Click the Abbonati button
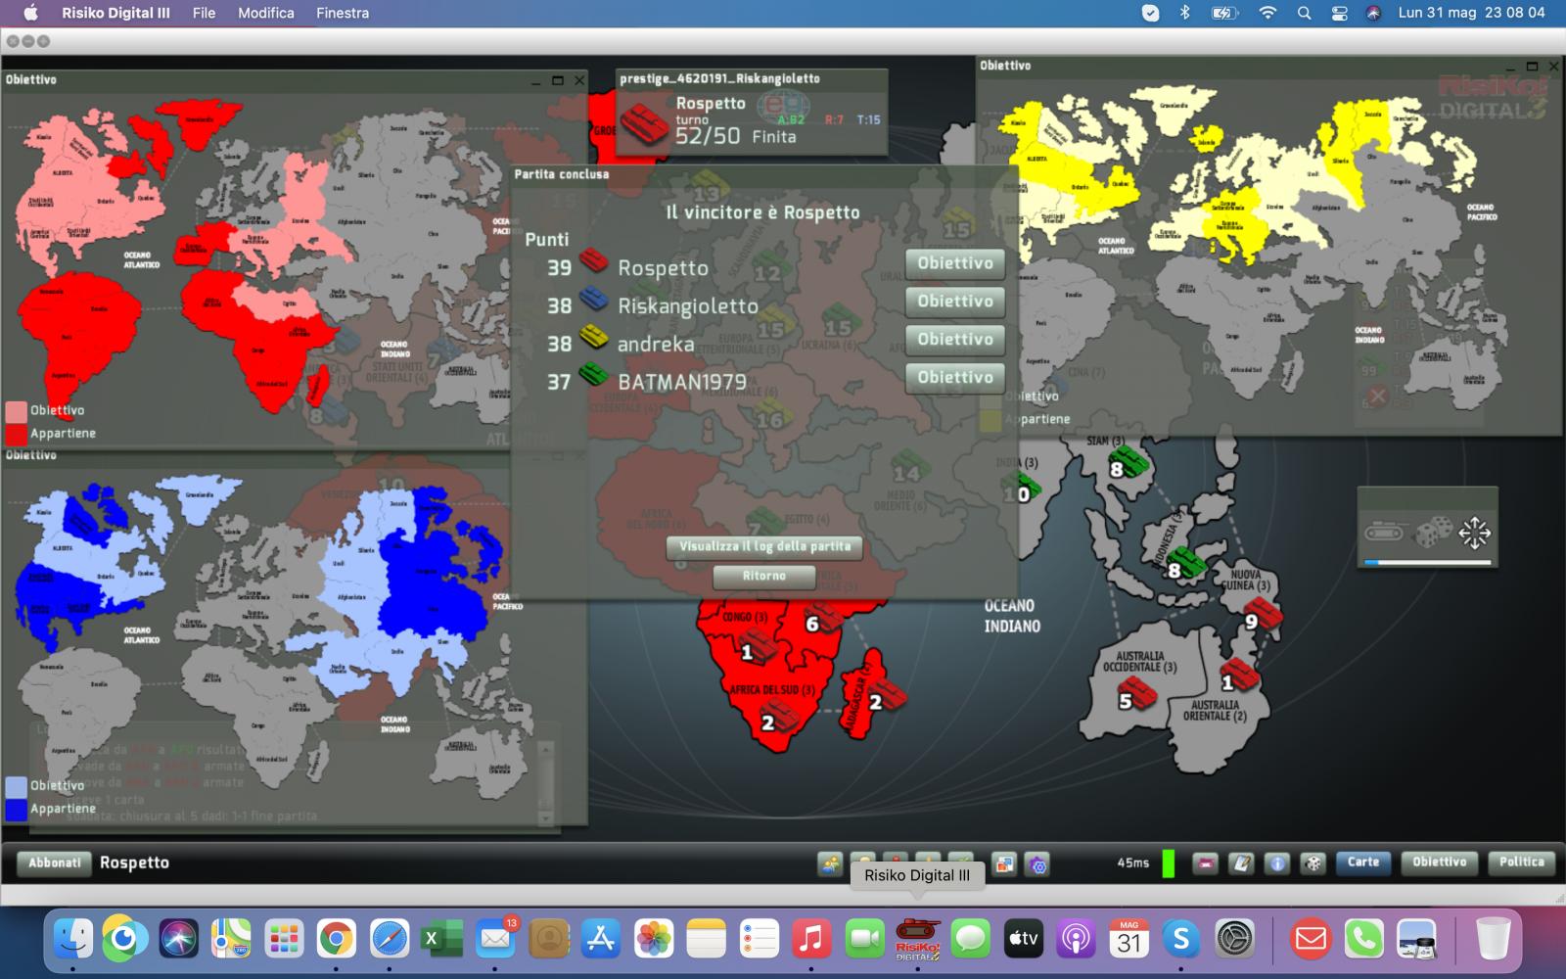 point(55,862)
